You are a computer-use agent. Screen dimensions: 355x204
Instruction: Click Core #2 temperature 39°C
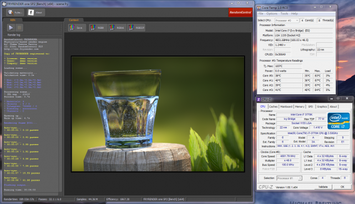(288, 85)
